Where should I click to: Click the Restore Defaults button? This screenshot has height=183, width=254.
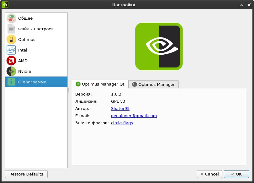pos(26,174)
